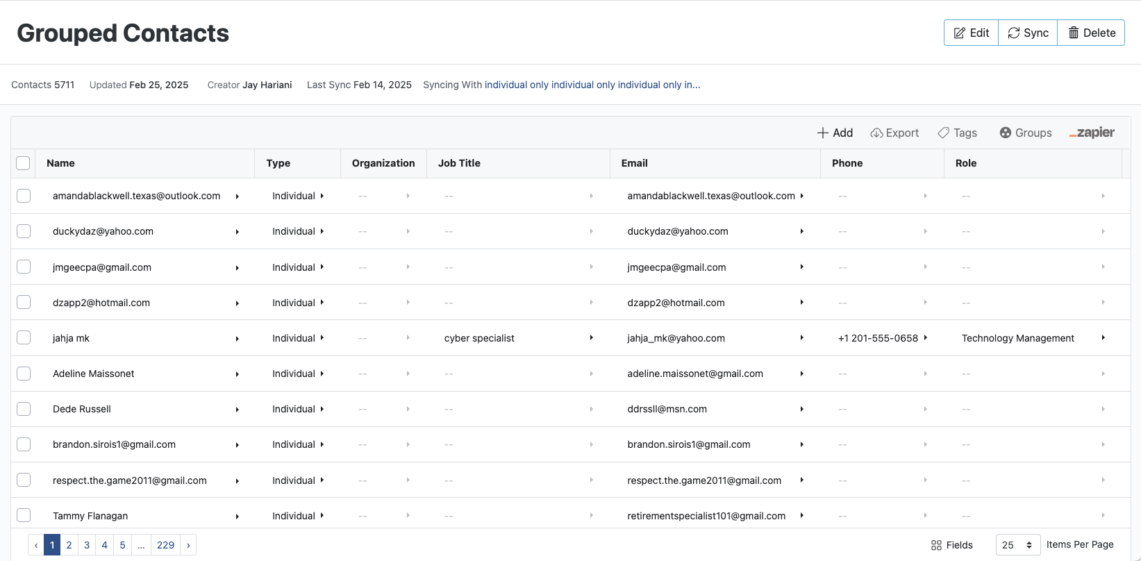Screen dimensions: 1141x561
Task: Expand the Technology Management role arrow
Action: 1103,338
